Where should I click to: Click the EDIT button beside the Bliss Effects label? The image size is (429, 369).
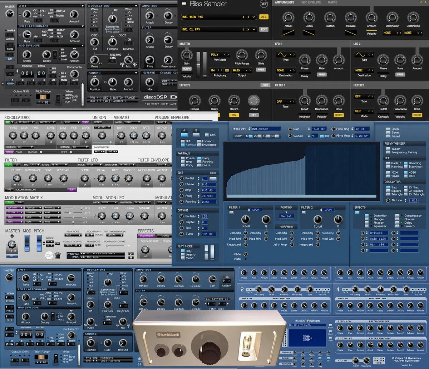[x=265, y=85]
